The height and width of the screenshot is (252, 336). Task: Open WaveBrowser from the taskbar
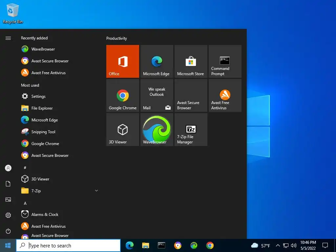click(194, 245)
